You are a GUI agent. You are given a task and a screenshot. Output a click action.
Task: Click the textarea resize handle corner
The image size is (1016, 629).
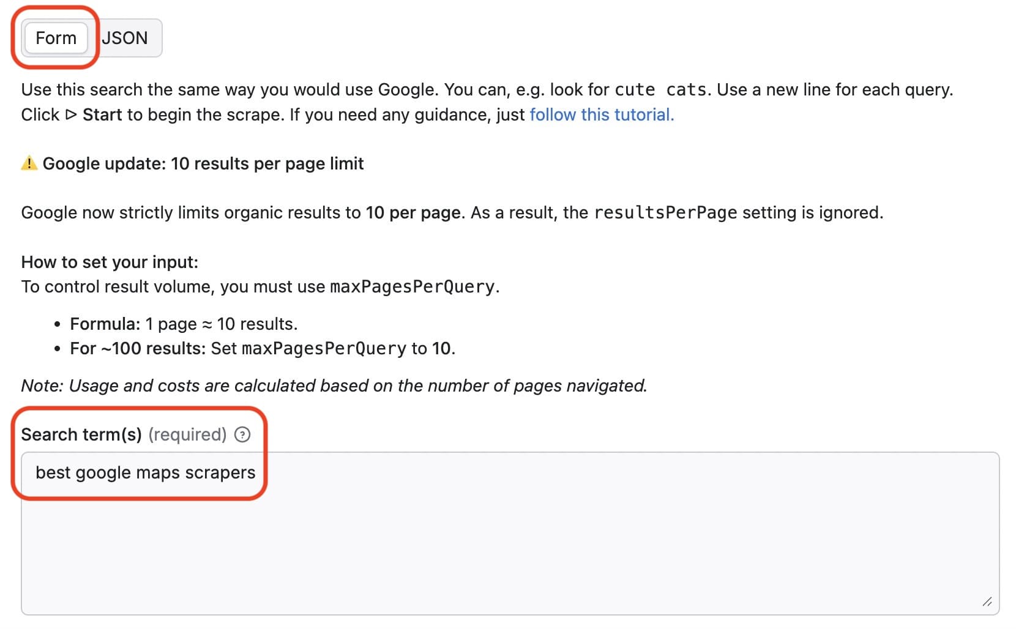tap(987, 602)
